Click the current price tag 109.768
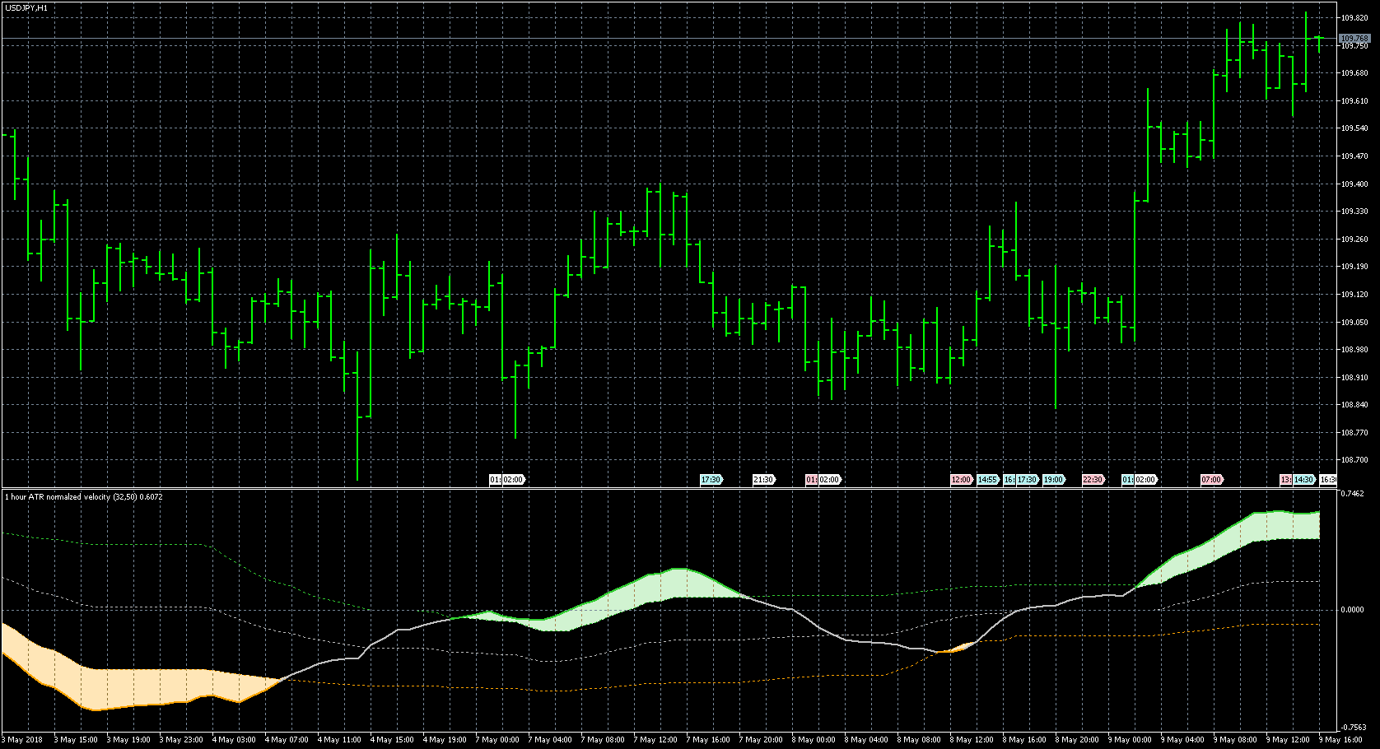1380x749 pixels. point(1354,39)
